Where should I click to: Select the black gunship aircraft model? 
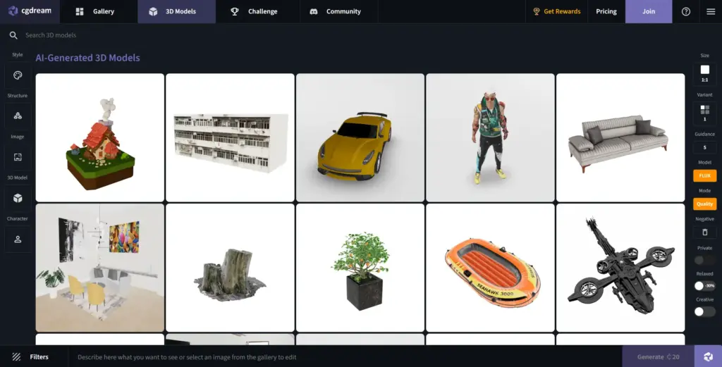(x=620, y=268)
